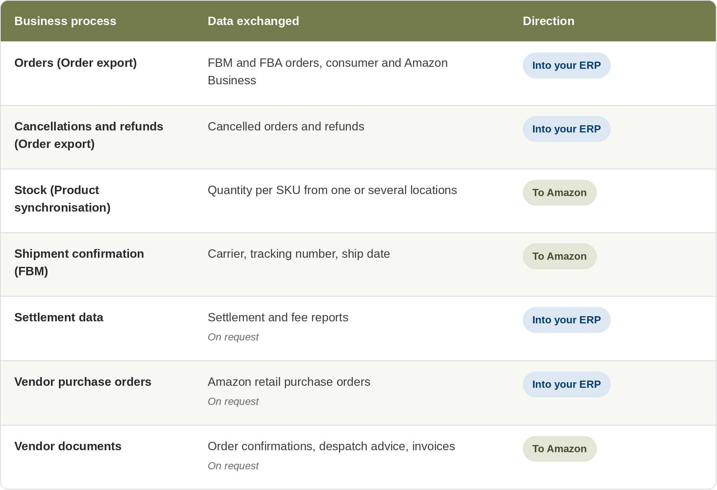Click the Data exchanged column header
Image resolution: width=717 pixels, height=490 pixels.
point(253,21)
